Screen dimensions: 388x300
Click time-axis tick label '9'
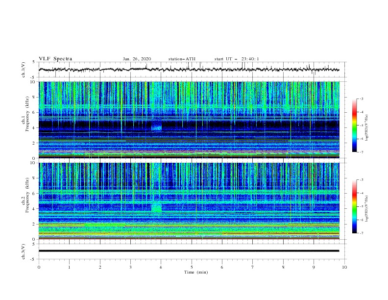[x=314, y=267]
